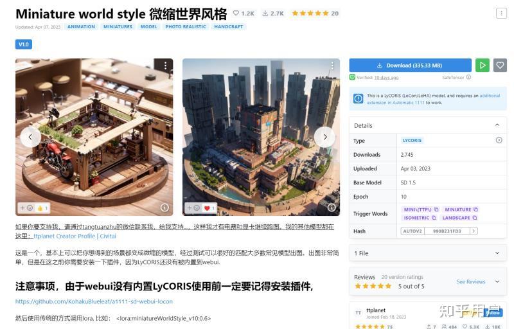Select the V1.0 version tab
This screenshot has width=514, height=329.
pos(24,44)
